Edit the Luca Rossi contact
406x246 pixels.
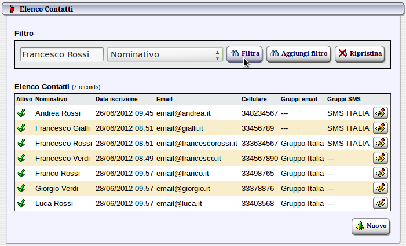380,203
